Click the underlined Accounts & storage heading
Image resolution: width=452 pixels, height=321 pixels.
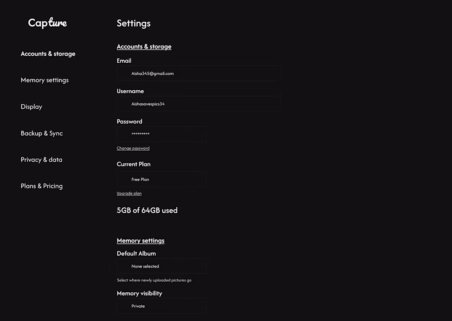point(144,47)
